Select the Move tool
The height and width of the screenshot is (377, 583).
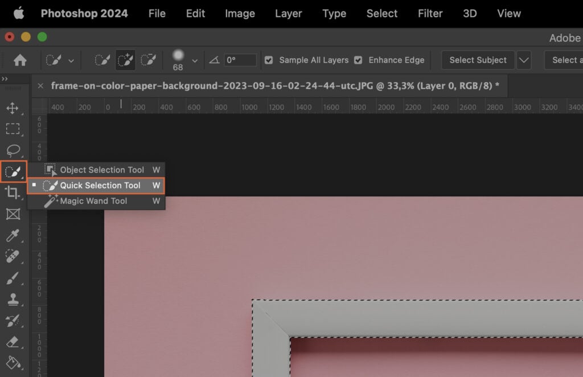tap(13, 107)
